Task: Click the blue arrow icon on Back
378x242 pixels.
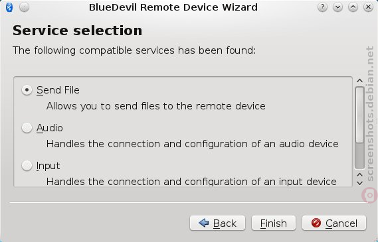Action: [x=204, y=223]
